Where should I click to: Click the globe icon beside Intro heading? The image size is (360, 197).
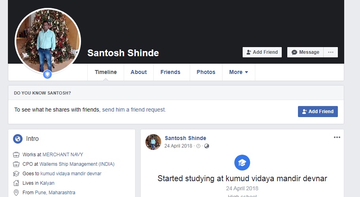(x=18, y=139)
